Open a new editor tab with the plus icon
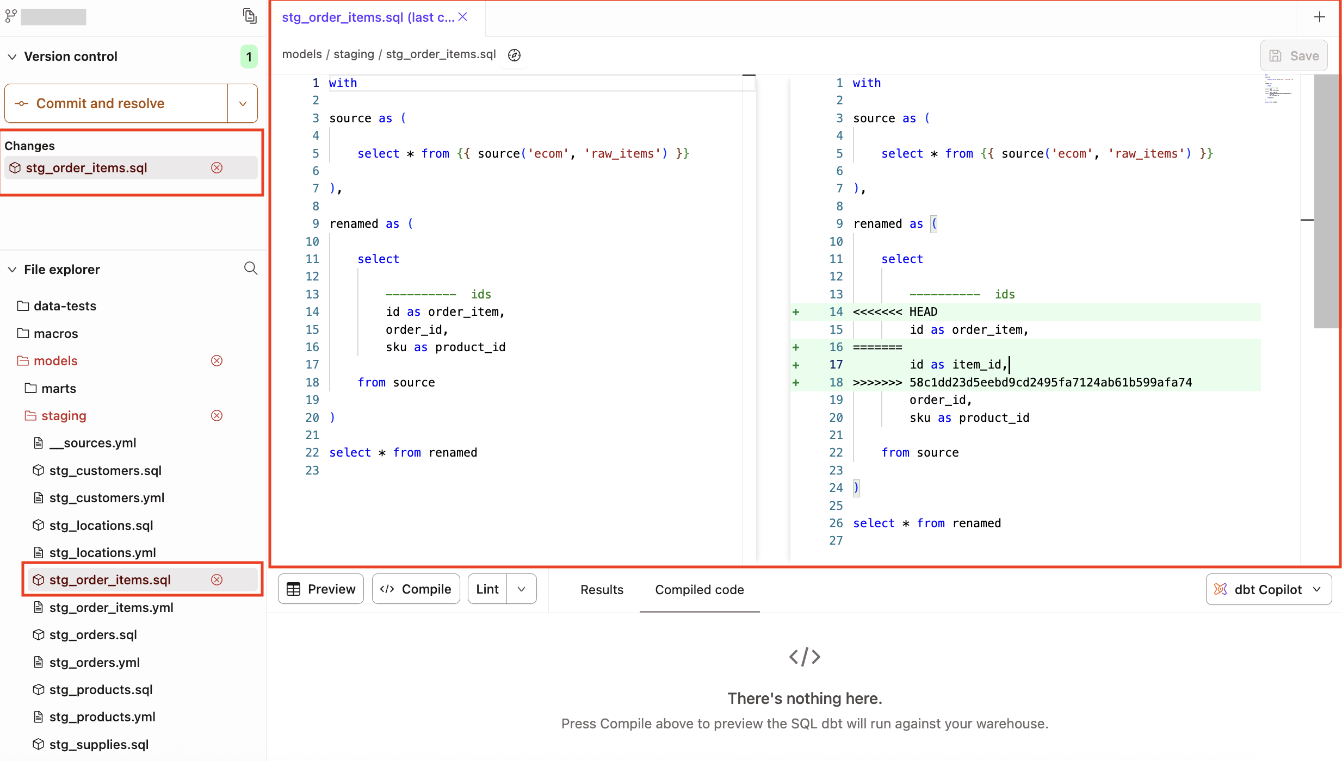The width and height of the screenshot is (1342, 761). 1320,17
